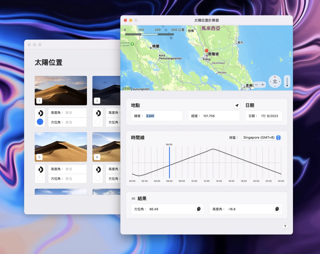The width and height of the screenshot is (320, 254).
Task: Click the Gunungsitoli label on the map
Action: coord(141,89)
